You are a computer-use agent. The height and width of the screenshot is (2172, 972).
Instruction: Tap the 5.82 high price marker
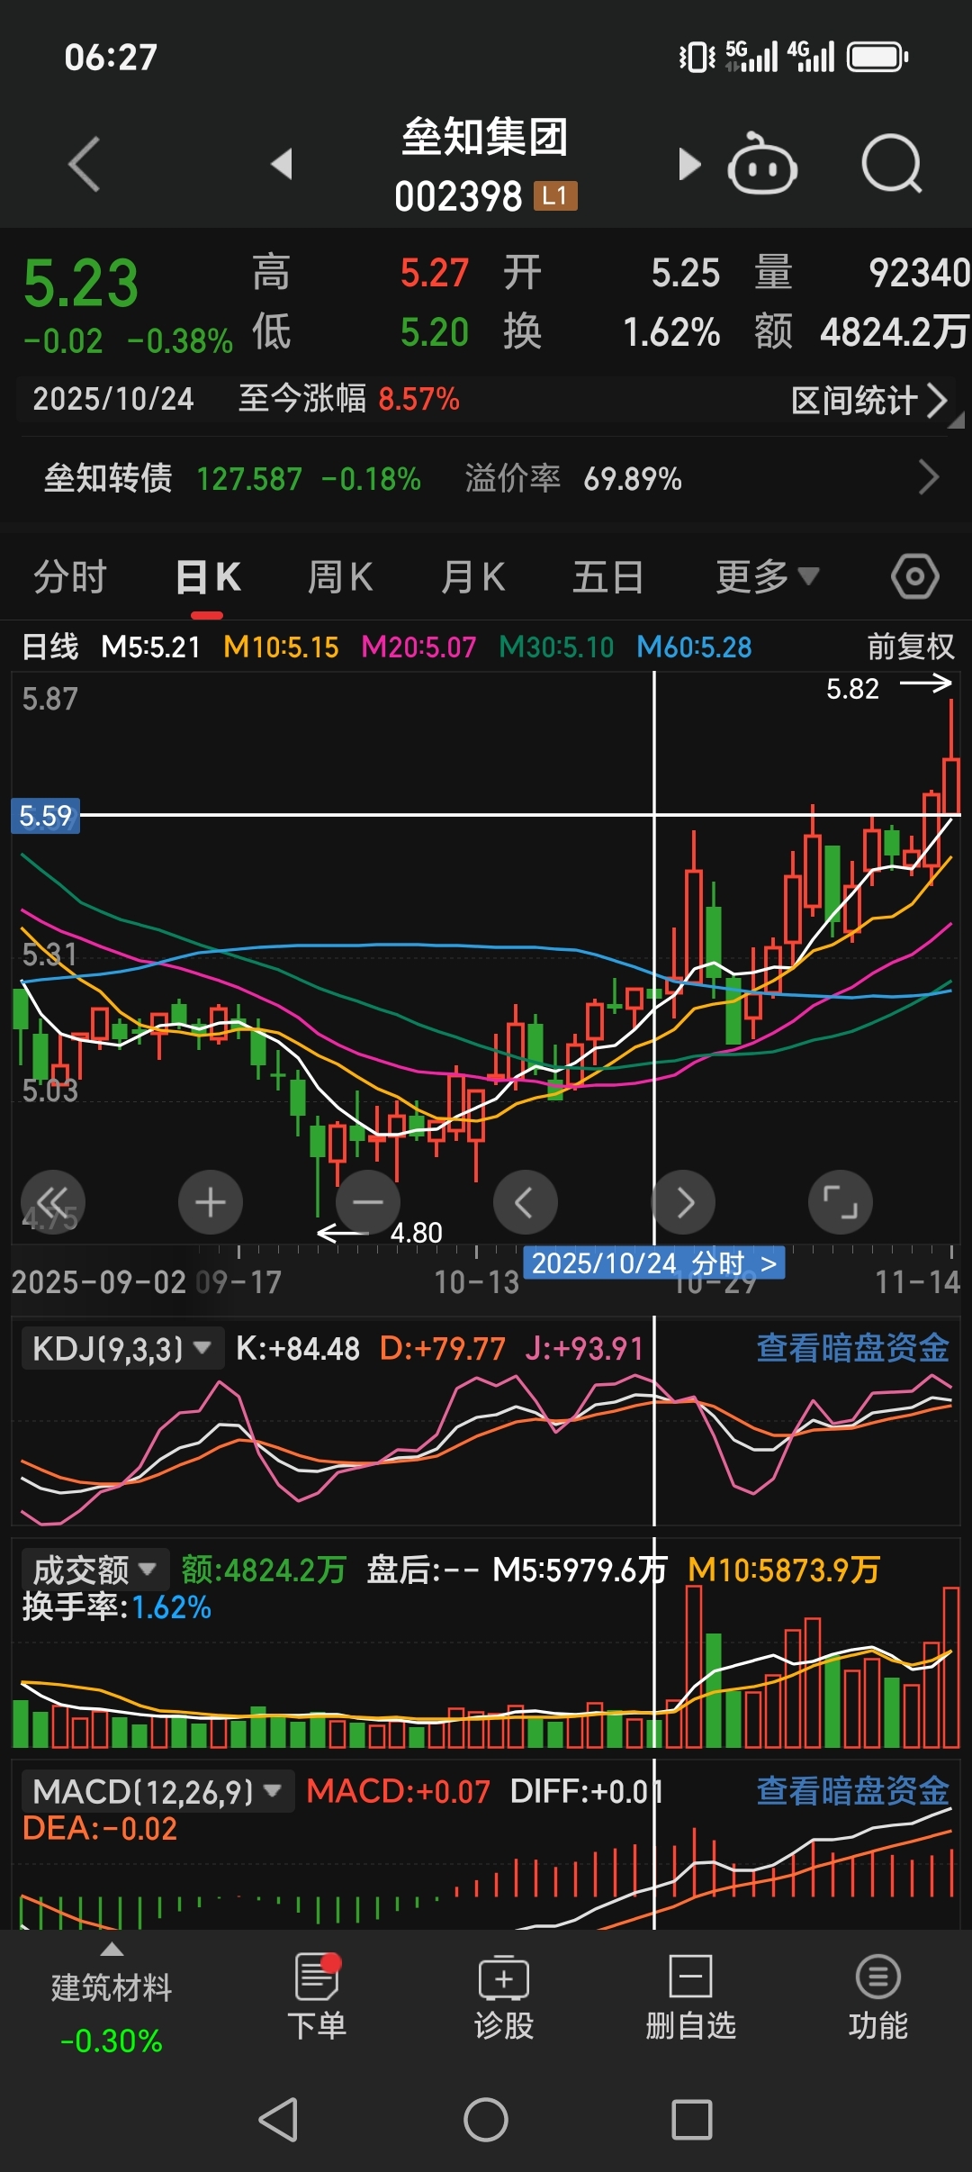coord(852,689)
